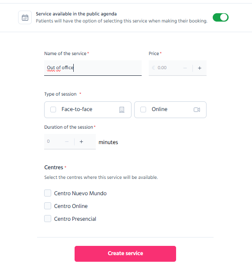252x271 pixels.
Task: Increase price with the plus icon
Action: 199,68
